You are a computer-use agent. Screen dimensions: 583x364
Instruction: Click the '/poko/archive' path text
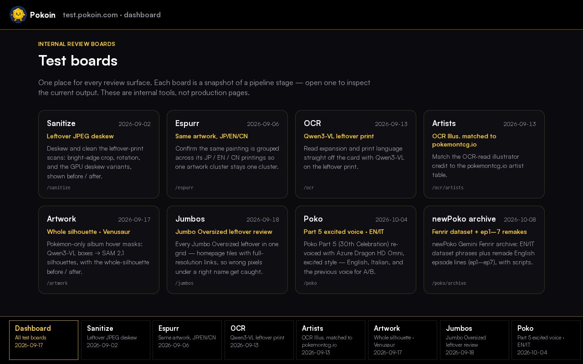tap(449, 283)
